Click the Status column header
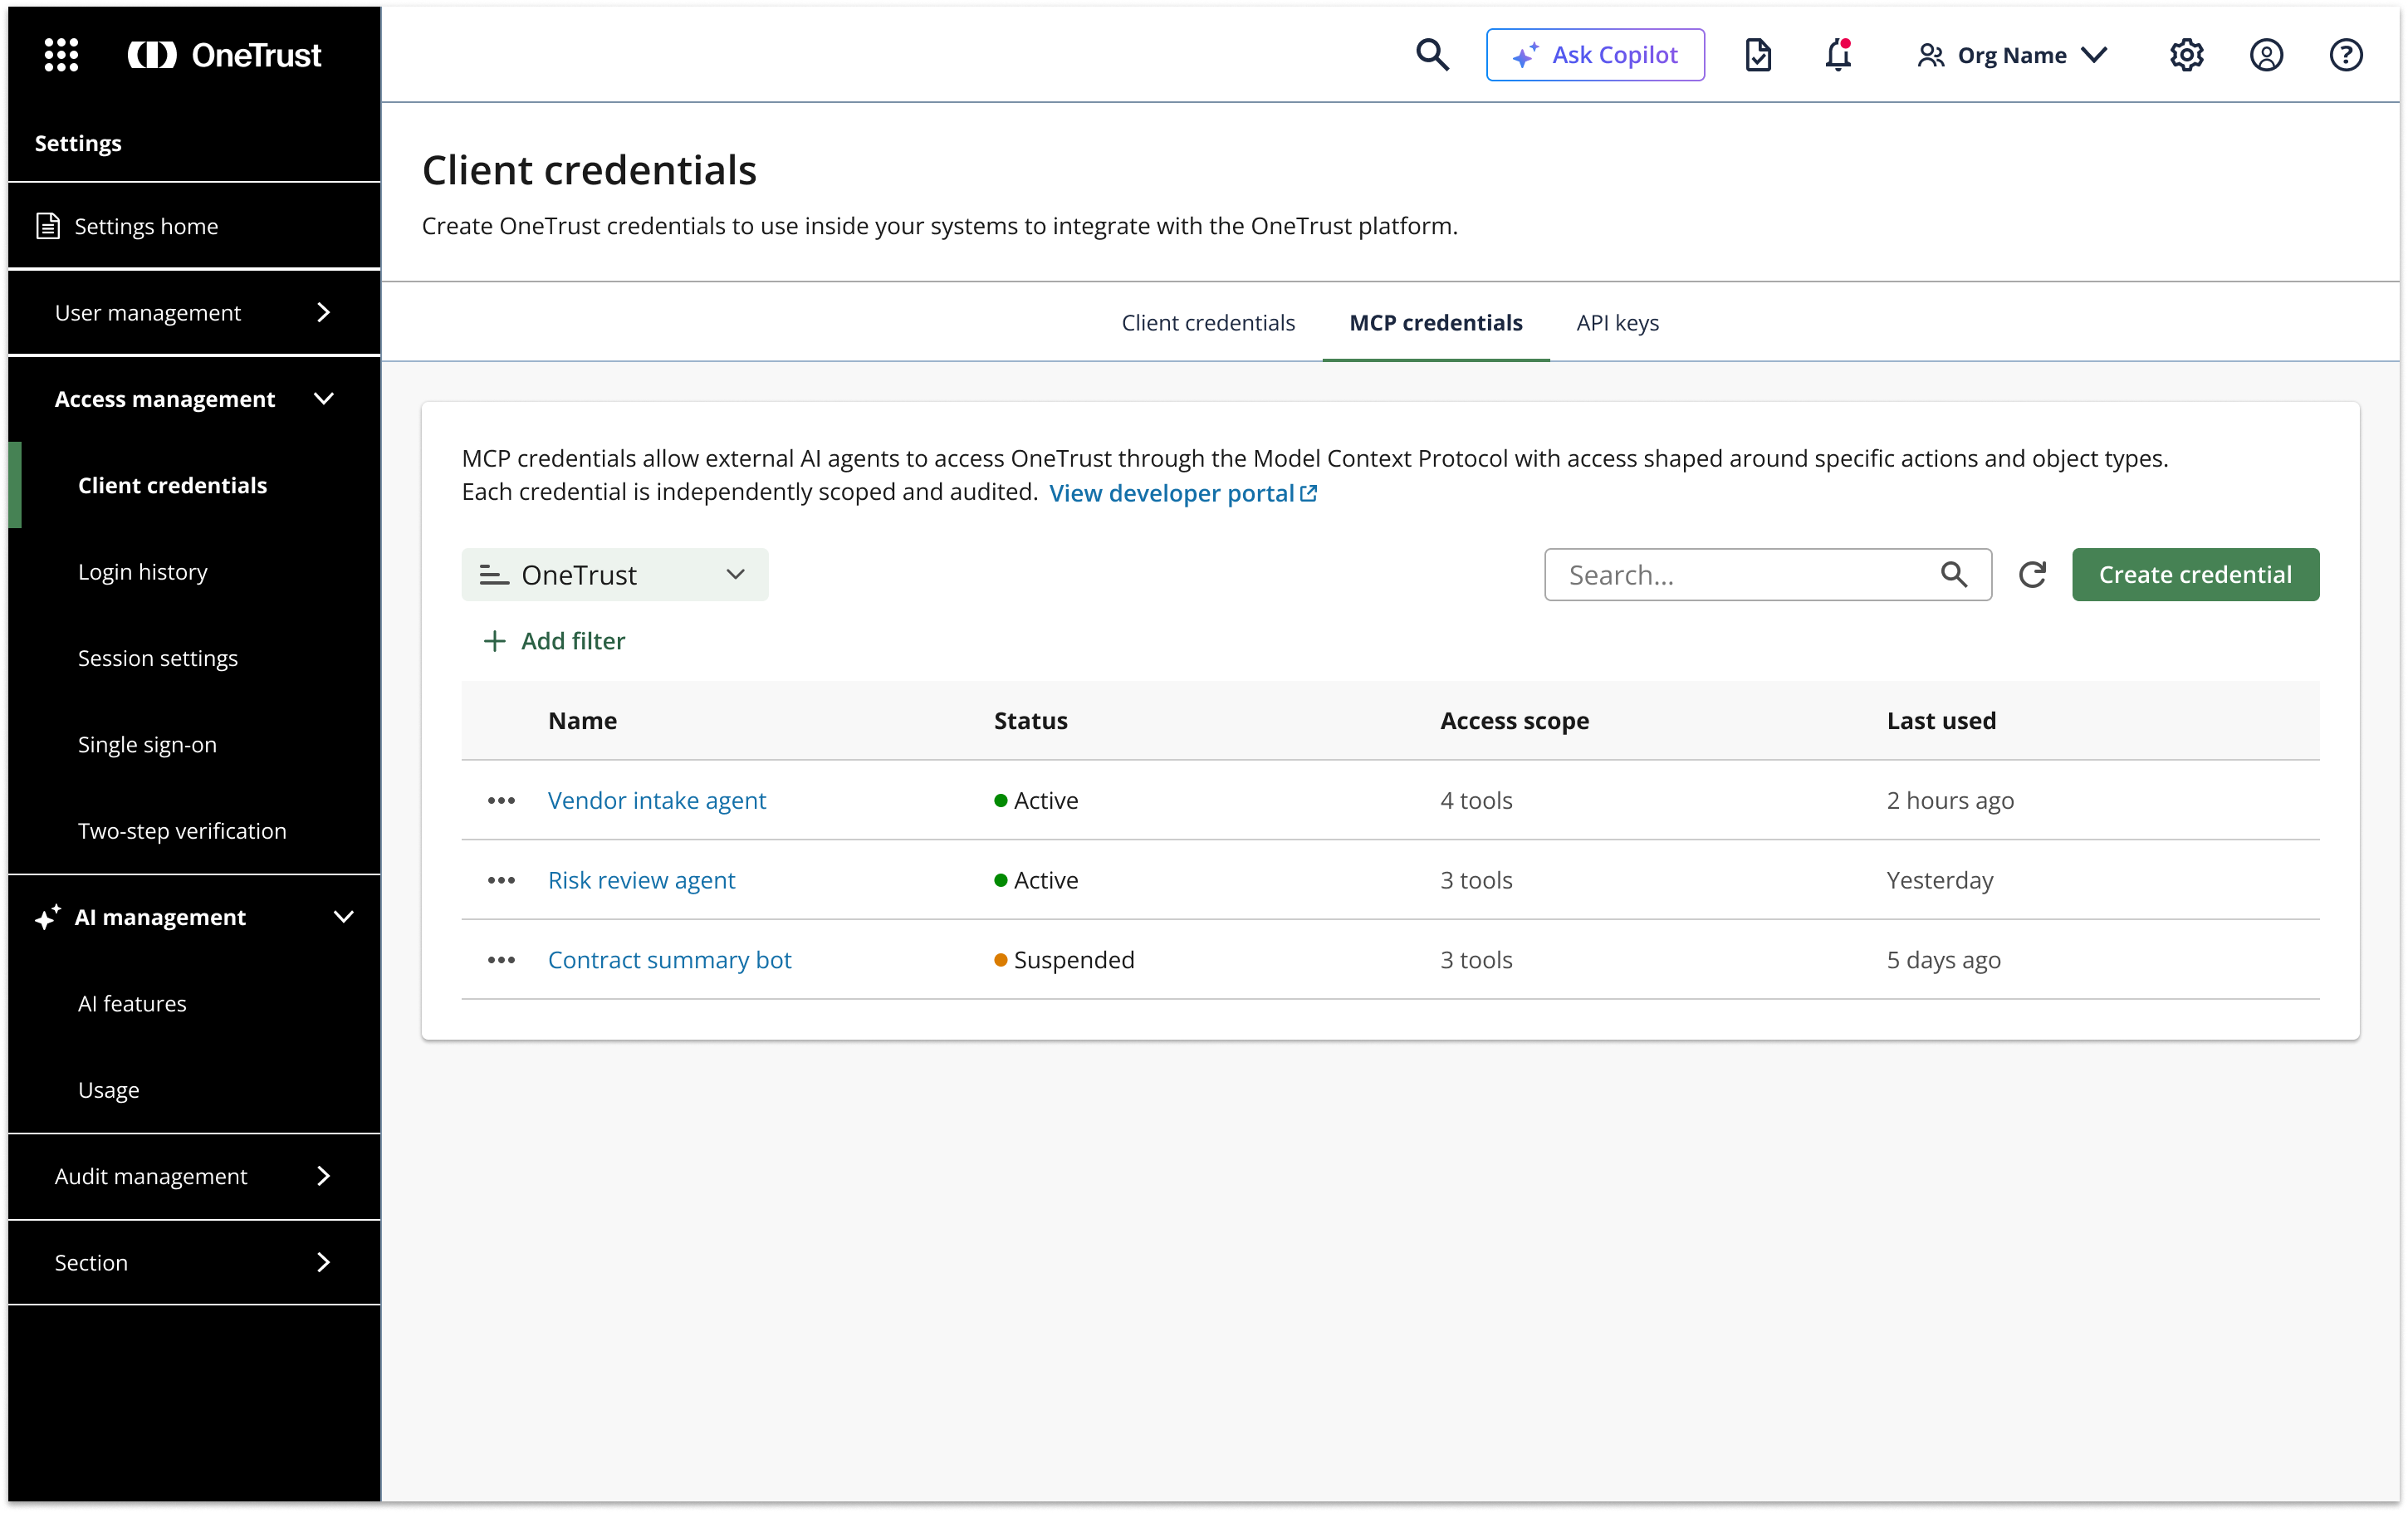Screen dimensions: 2408x1513 pyautogui.click(x=1030, y=721)
